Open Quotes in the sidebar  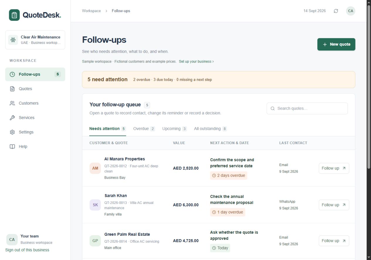click(35, 89)
